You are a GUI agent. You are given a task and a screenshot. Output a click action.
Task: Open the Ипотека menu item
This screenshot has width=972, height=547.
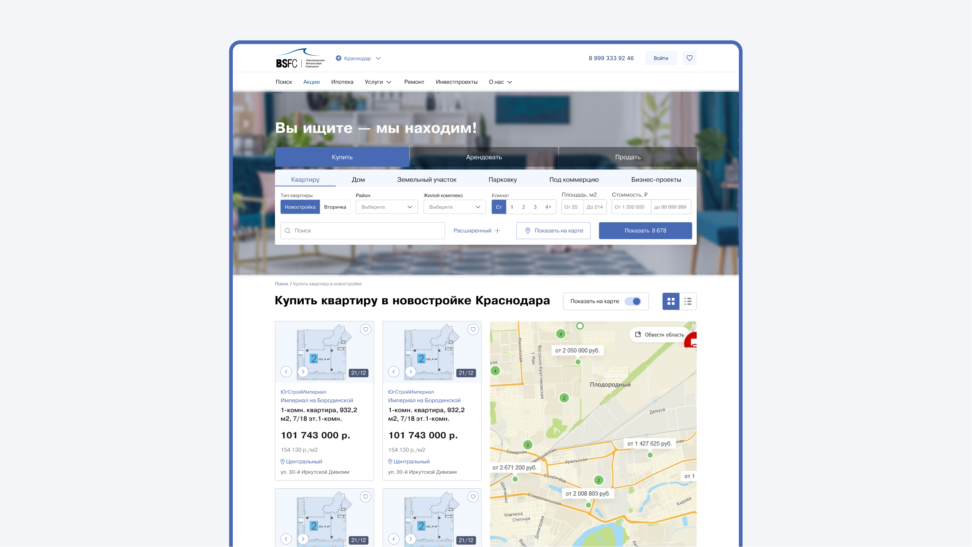tap(342, 82)
